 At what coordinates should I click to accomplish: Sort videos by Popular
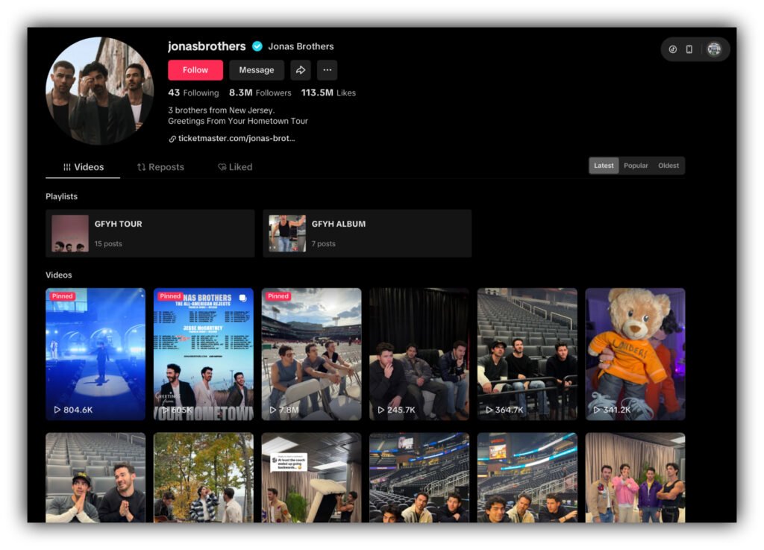636,166
